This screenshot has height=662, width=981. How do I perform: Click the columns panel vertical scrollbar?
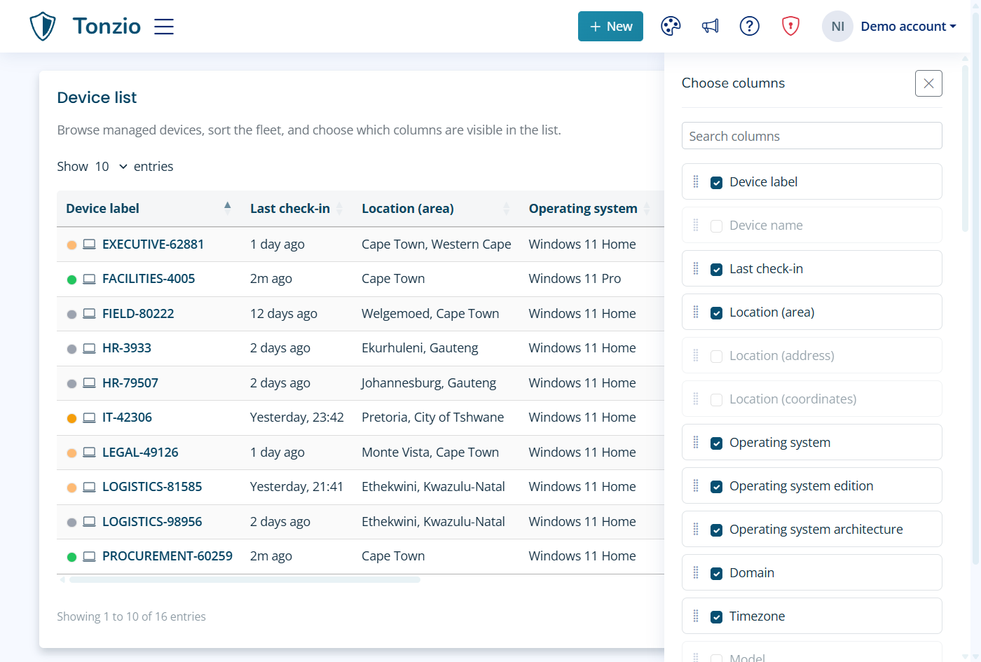tap(966, 149)
